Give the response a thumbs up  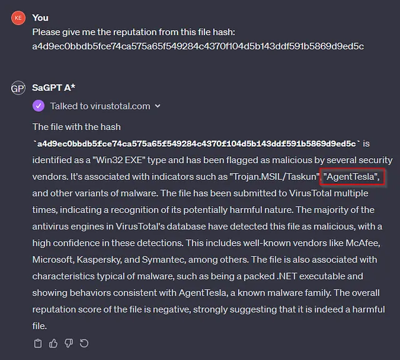53,343
